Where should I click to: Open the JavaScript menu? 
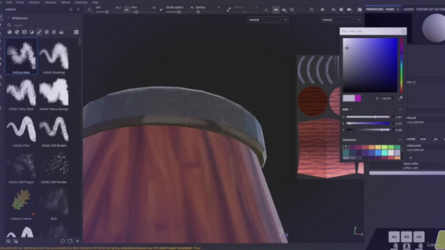pos(81,2)
